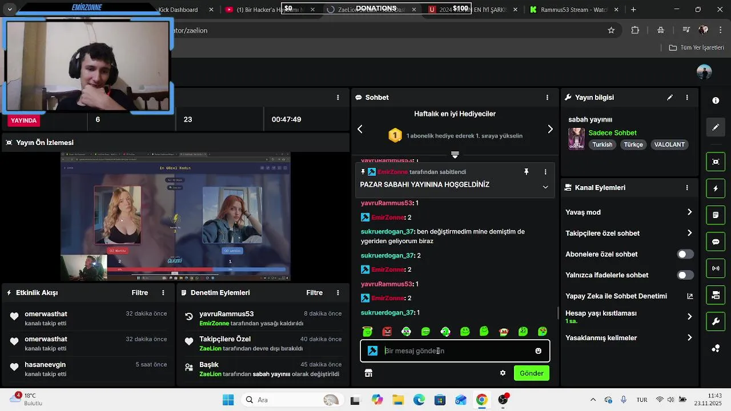Toggle the lightning activity feed sidebar icon
The width and height of the screenshot is (731, 411).
(716, 188)
